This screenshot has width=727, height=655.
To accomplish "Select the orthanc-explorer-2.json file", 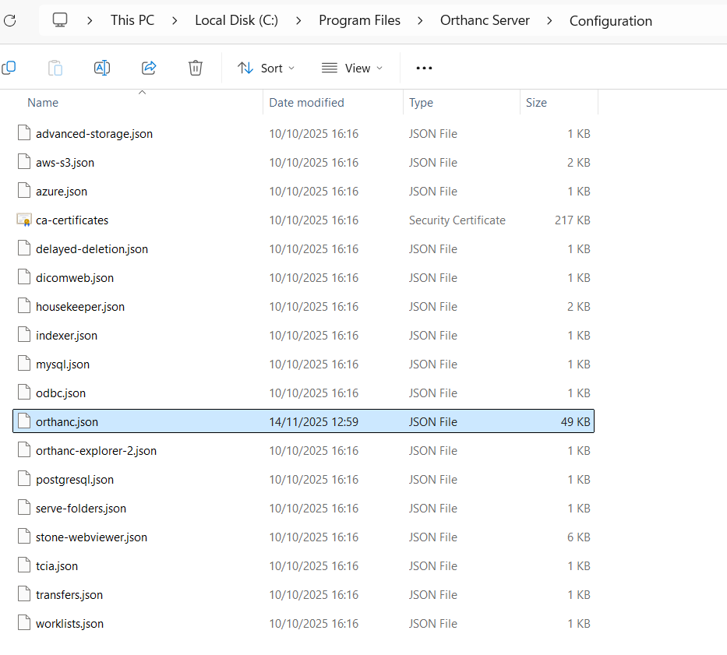I will pos(96,451).
